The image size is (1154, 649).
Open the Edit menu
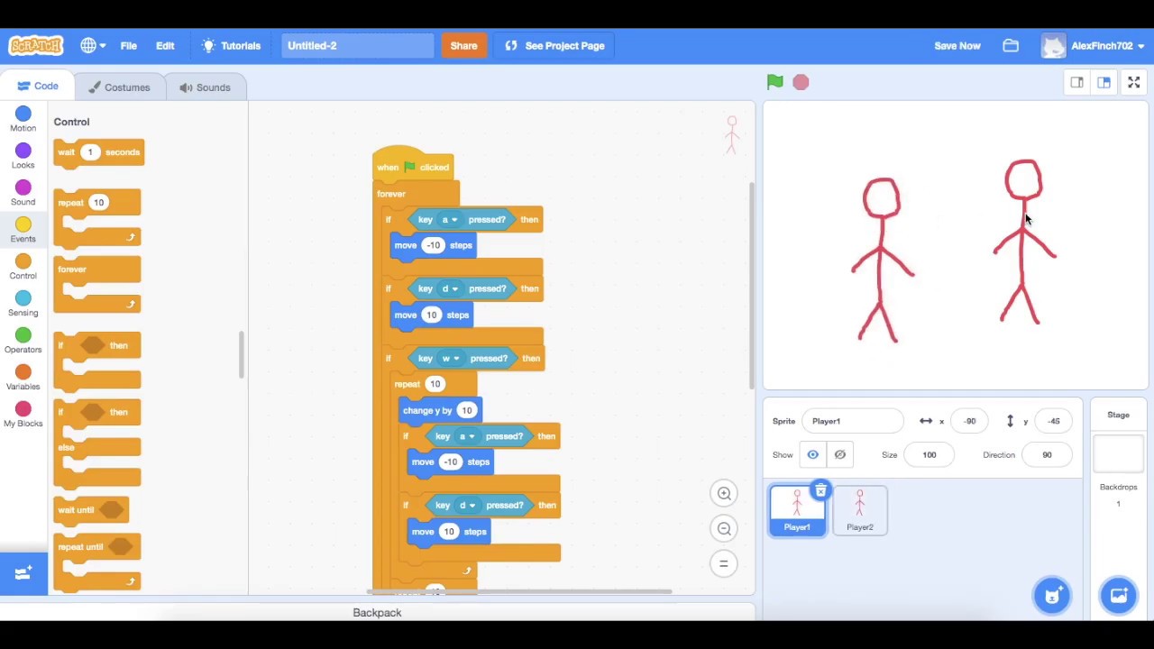(x=165, y=45)
